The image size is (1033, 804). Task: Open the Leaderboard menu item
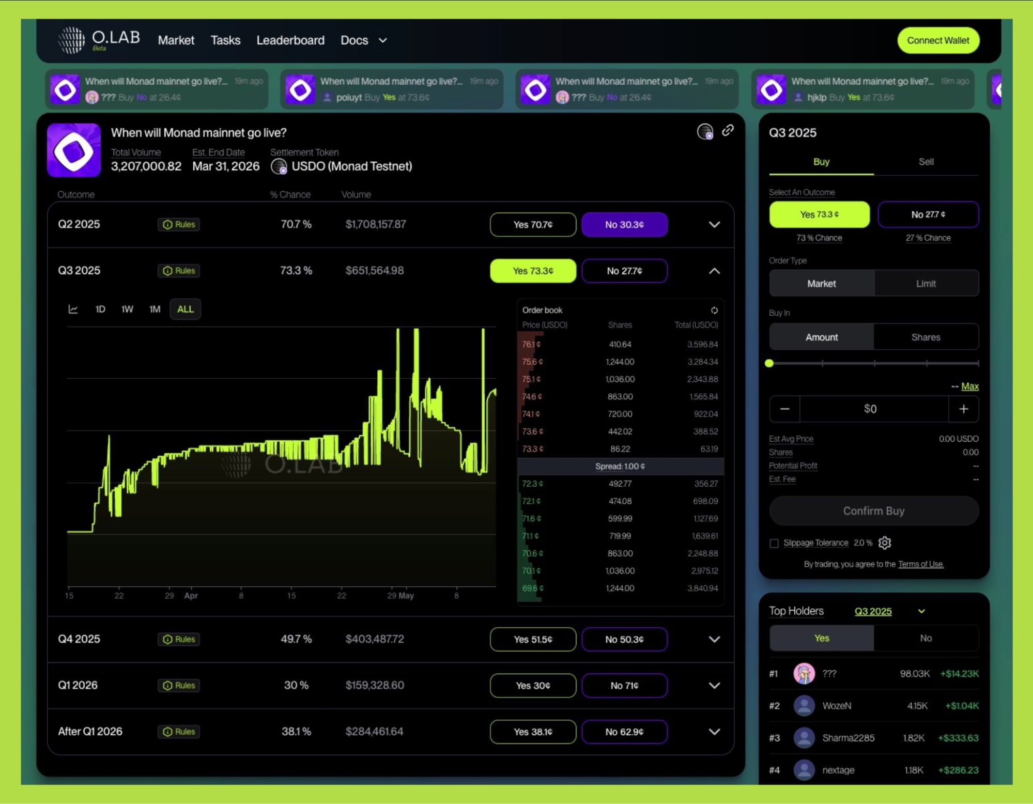(x=290, y=40)
